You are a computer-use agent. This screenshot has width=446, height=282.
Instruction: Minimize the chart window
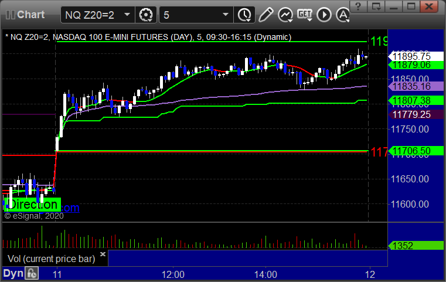coord(394,6)
